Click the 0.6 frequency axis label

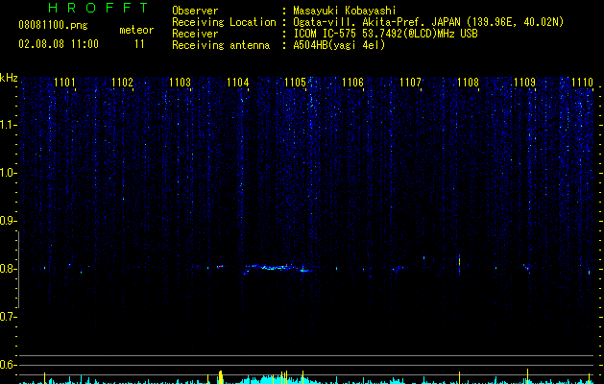pyautogui.click(x=8, y=365)
